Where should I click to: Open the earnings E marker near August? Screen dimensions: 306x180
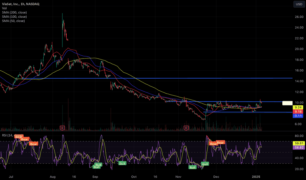pyautogui.click(x=62, y=128)
